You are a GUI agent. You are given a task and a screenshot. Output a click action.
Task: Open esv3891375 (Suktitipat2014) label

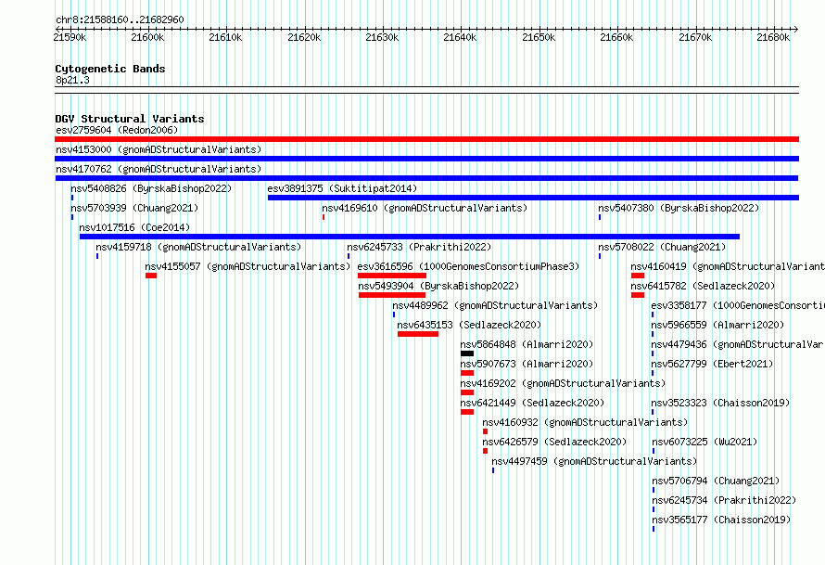tap(342, 188)
